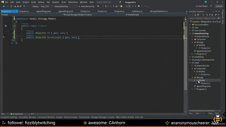Select the Solution 'WidgetsRUs' root node
The image size is (226, 127).
pyautogui.click(x=205, y=22)
